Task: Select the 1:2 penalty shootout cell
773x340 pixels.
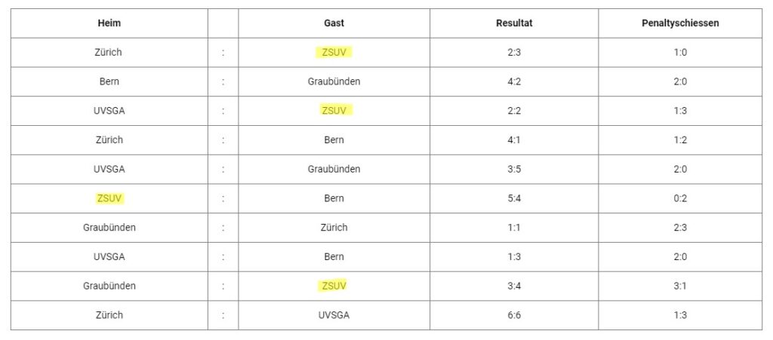Action: pyautogui.click(x=680, y=140)
